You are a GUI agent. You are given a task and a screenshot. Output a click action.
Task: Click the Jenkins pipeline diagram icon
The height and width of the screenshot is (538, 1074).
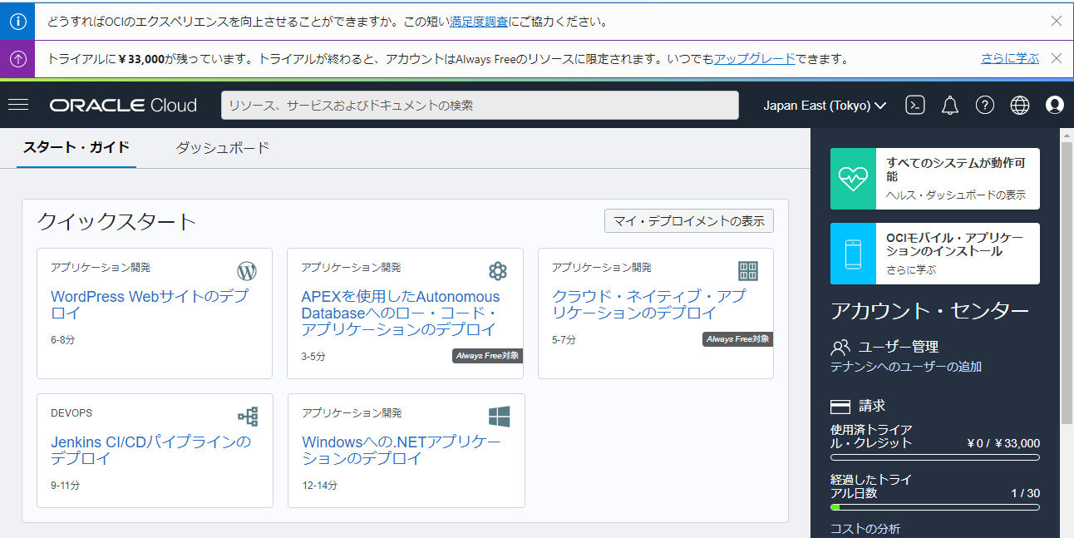pos(248,417)
